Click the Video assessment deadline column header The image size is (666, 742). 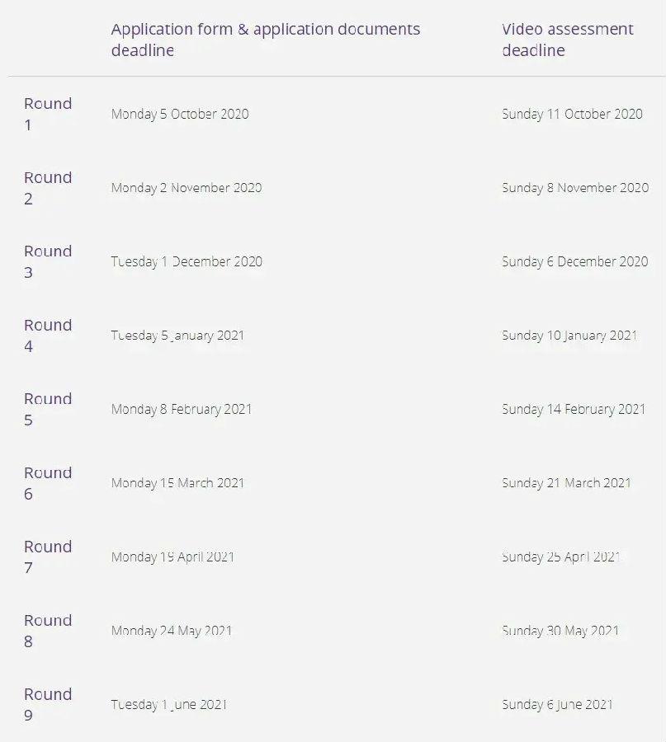coord(568,40)
